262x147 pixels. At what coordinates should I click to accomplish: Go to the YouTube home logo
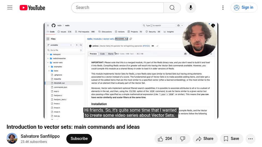[32, 8]
